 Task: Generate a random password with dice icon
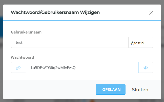point(18,68)
